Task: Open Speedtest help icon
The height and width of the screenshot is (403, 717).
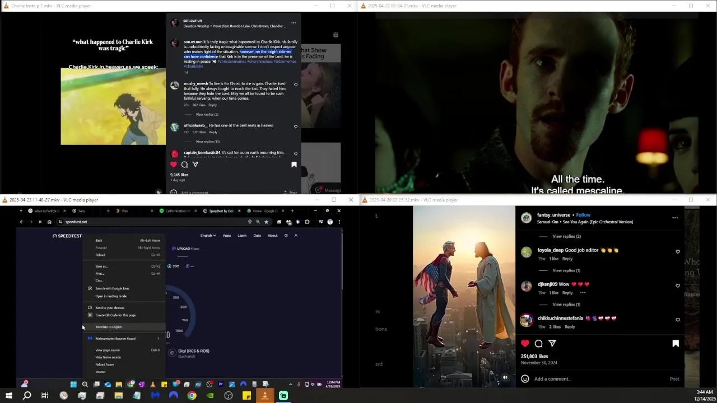Action: 286,236
